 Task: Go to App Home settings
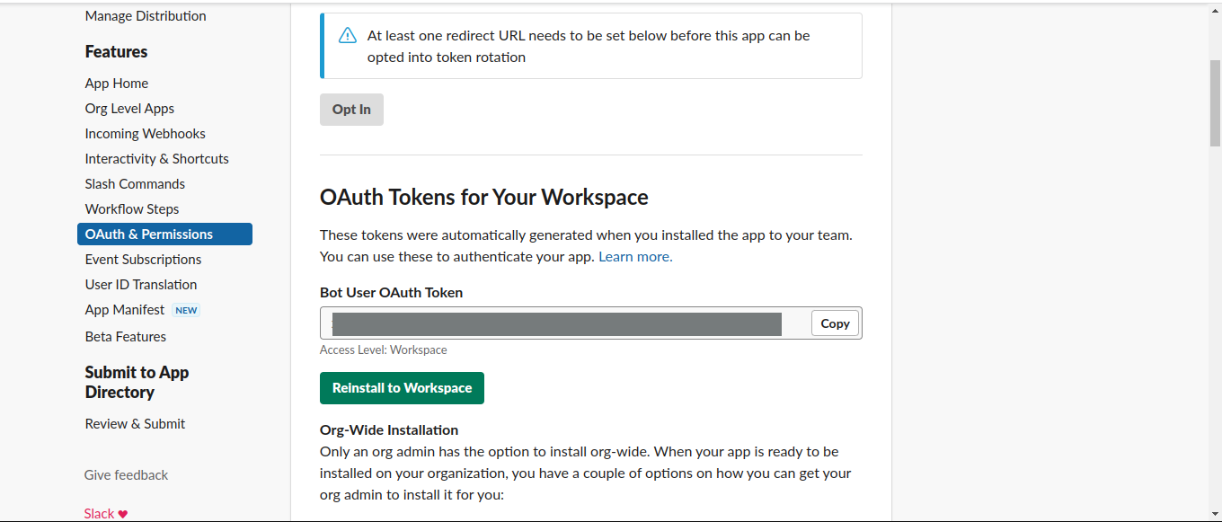[117, 84]
